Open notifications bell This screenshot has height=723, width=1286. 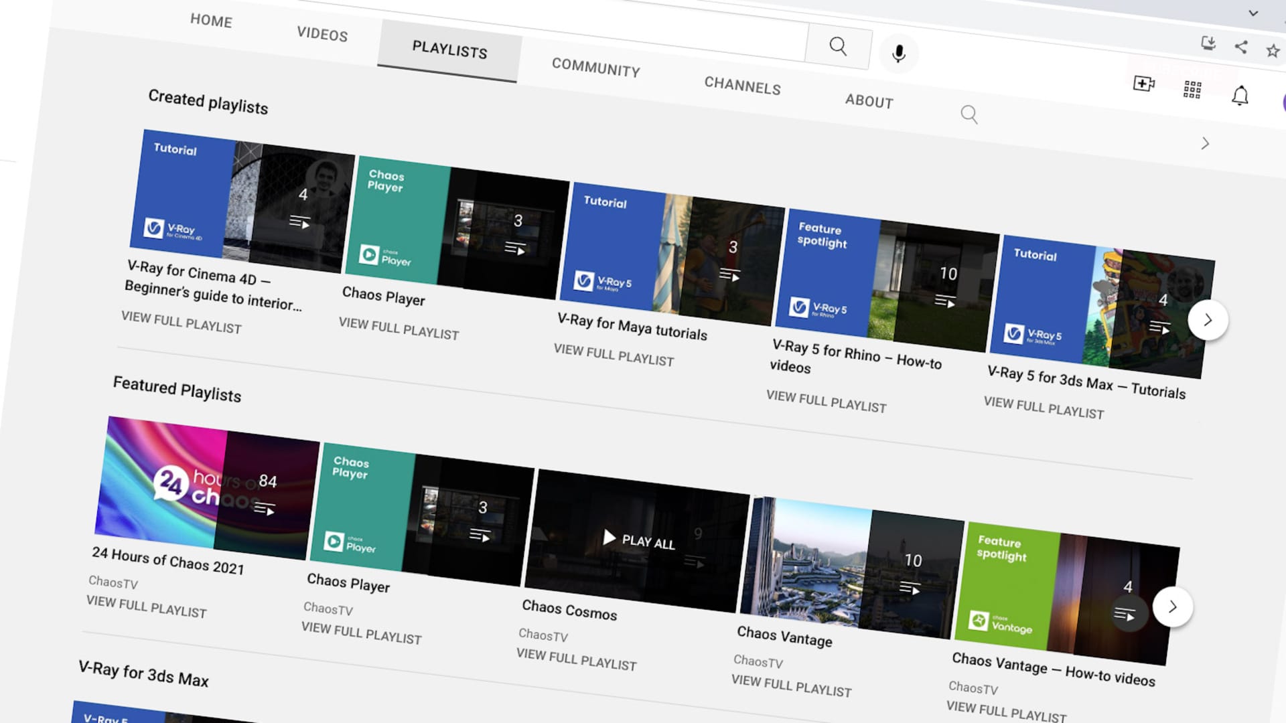1240,96
